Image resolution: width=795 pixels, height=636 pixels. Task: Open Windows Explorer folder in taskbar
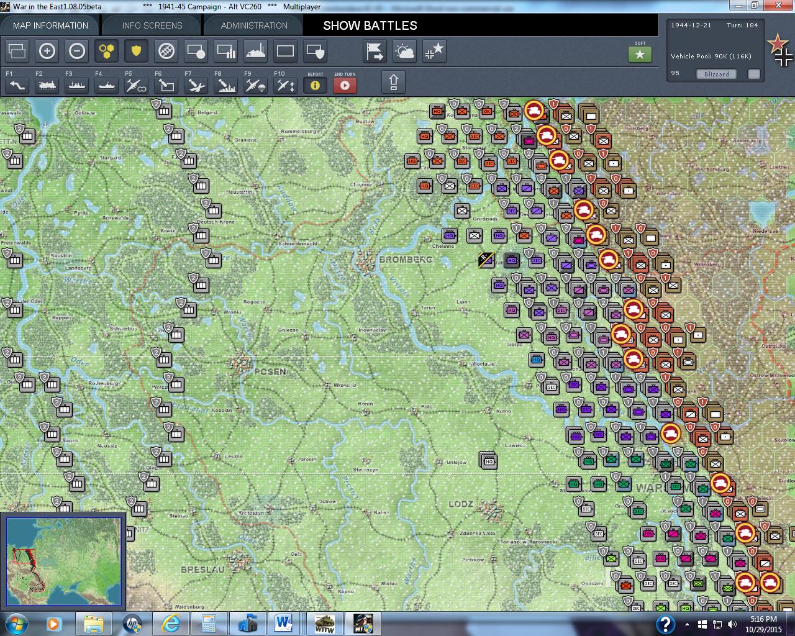click(94, 624)
